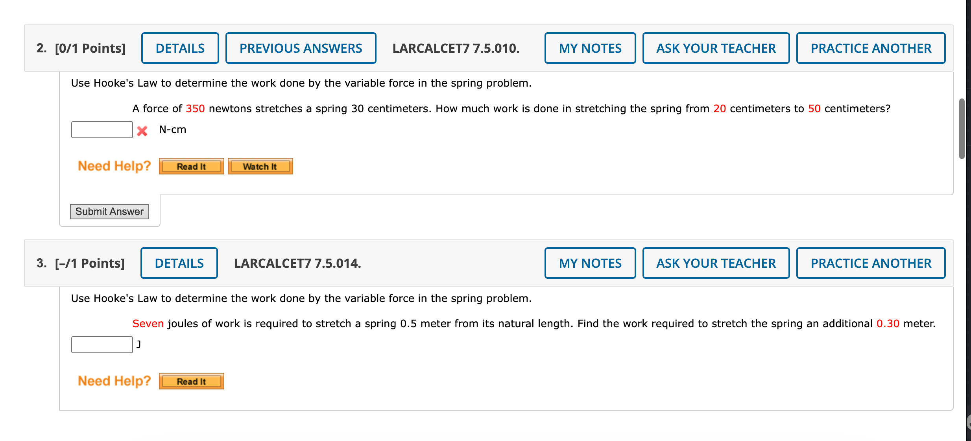This screenshot has width=971, height=441.
Task: Open the Read It help for question 2
Action: (x=191, y=166)
